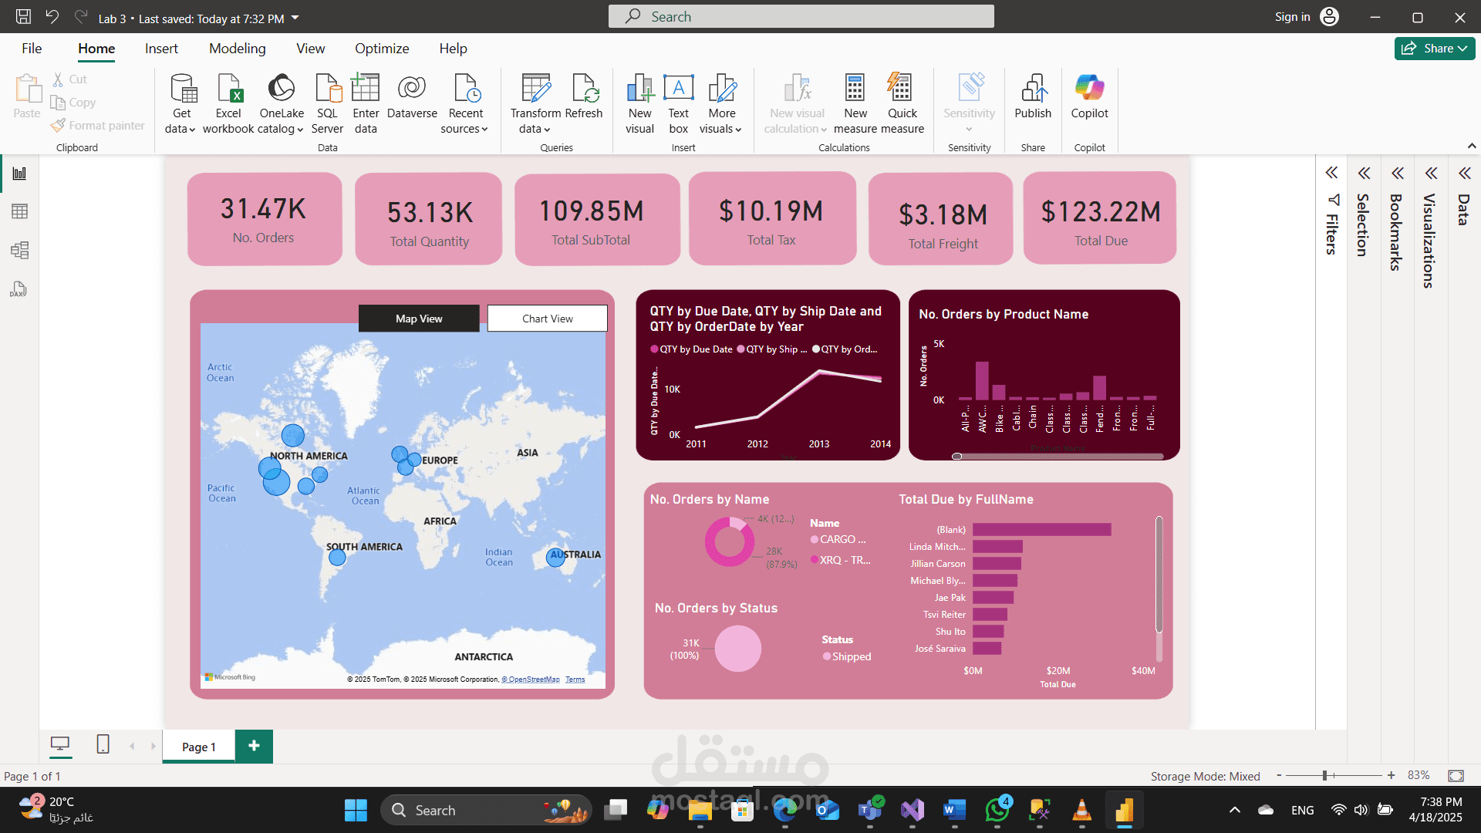The height and width of the screenshot is (833, 1481).
Task: Open the Share dropdown button
Action: (x=1434, y=48)
